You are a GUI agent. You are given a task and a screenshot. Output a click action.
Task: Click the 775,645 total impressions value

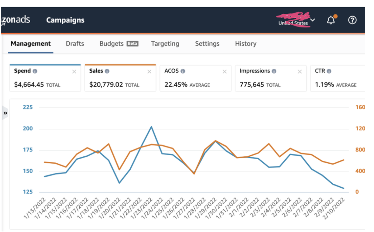252,85
